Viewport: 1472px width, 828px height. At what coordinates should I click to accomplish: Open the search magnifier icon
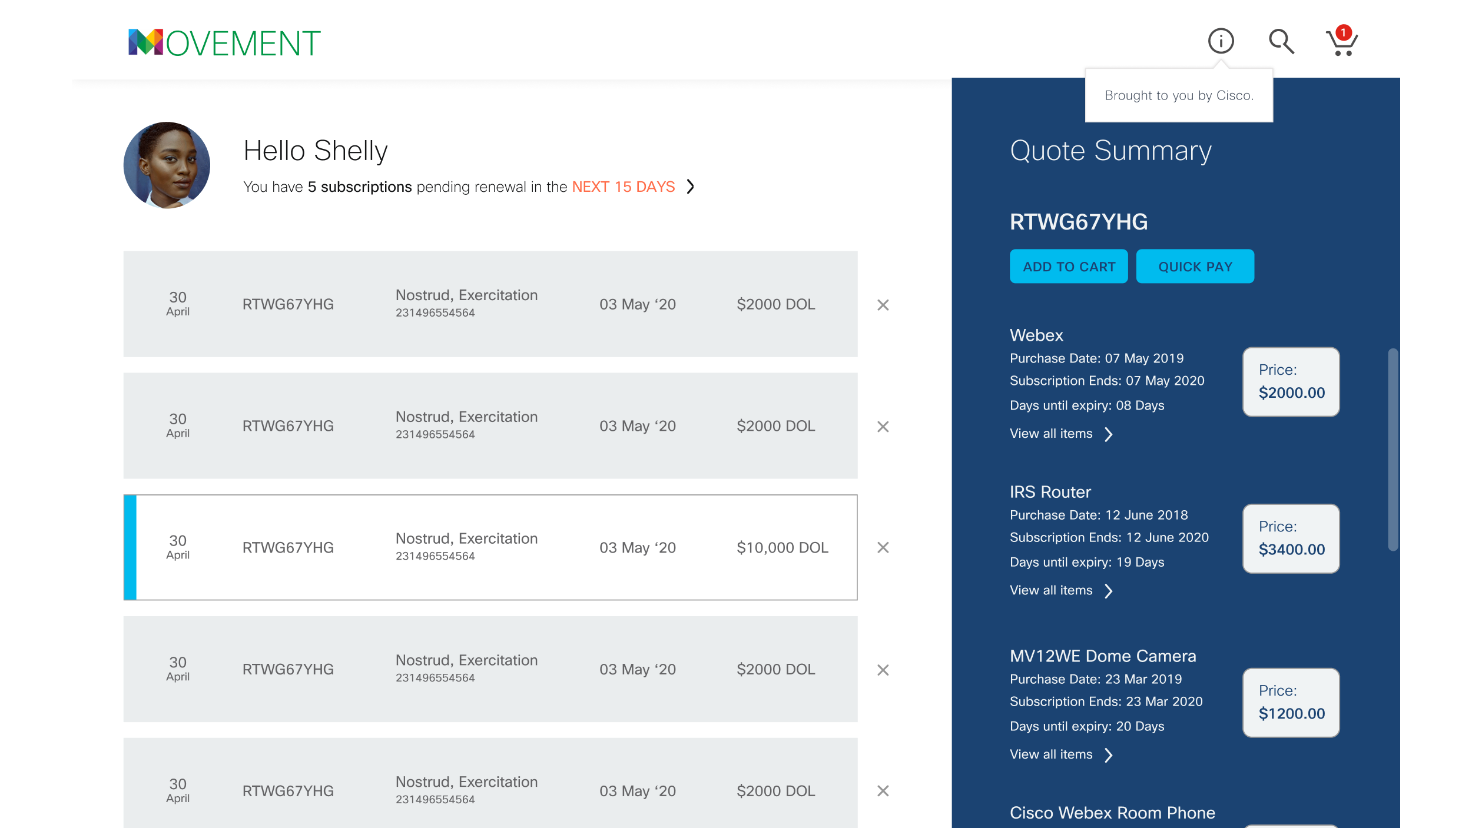point(1281,42)
